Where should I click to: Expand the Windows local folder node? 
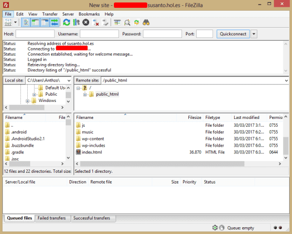[27, 101]
